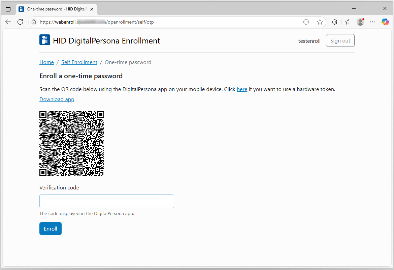Open the Favorites list icon
This screenshot has width=394, height=270.
(348, 22)
